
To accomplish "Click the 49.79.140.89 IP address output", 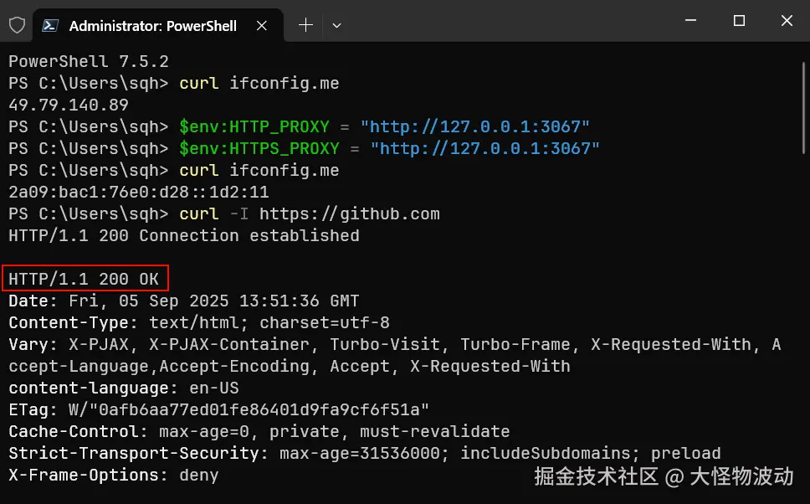I will [69, 105].
